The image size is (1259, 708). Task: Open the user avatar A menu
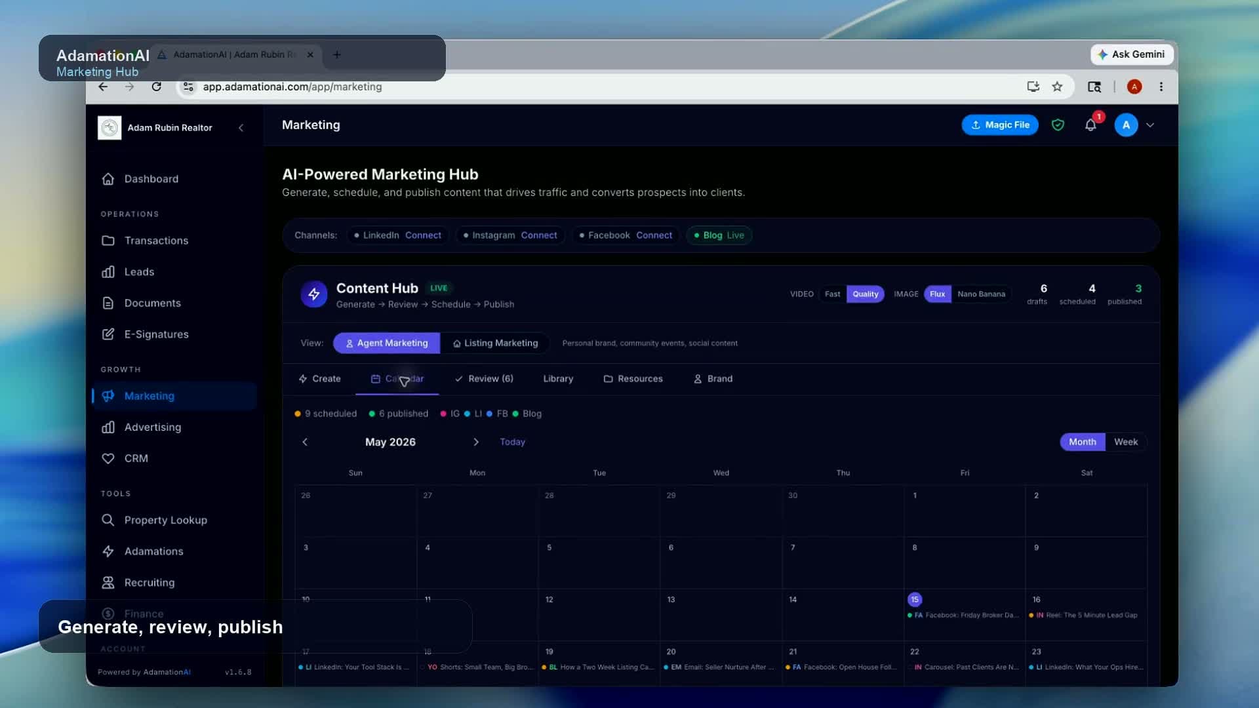(1126, 125)
